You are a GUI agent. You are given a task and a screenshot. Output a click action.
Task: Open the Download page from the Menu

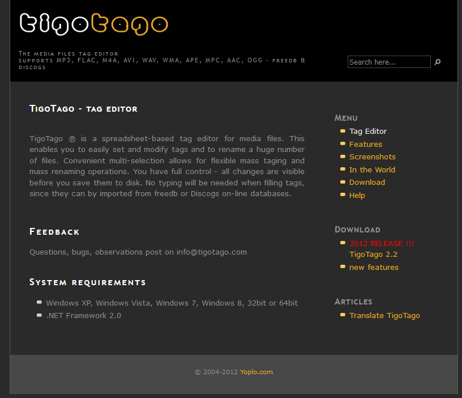(x=367, y=183)
